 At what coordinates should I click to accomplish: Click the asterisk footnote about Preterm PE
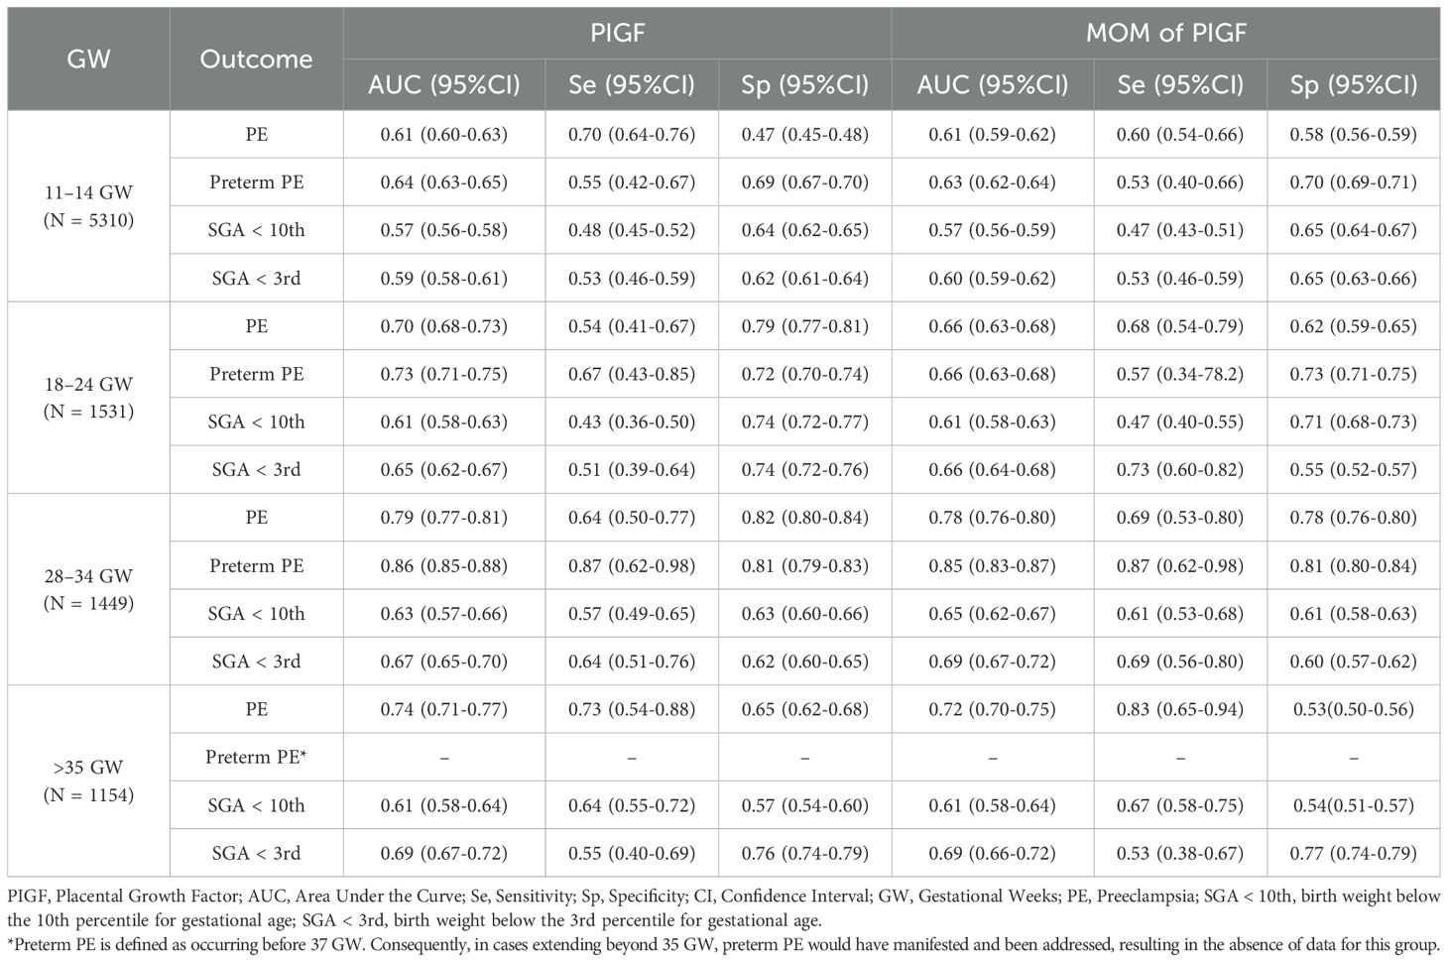click(723, 943)
